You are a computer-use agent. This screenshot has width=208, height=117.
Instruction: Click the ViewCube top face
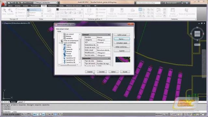(197, 34)
